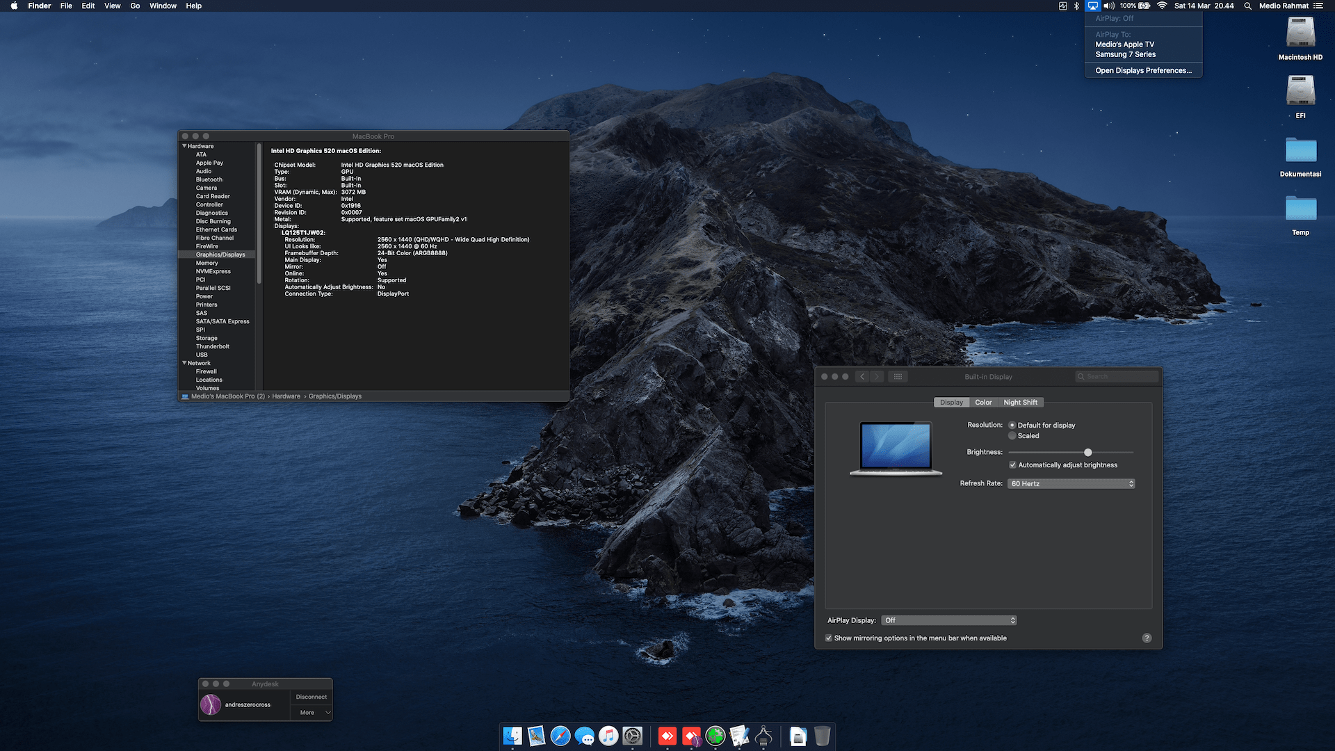
Task: Open the Edit menu
Action: (x=88, y=6)
